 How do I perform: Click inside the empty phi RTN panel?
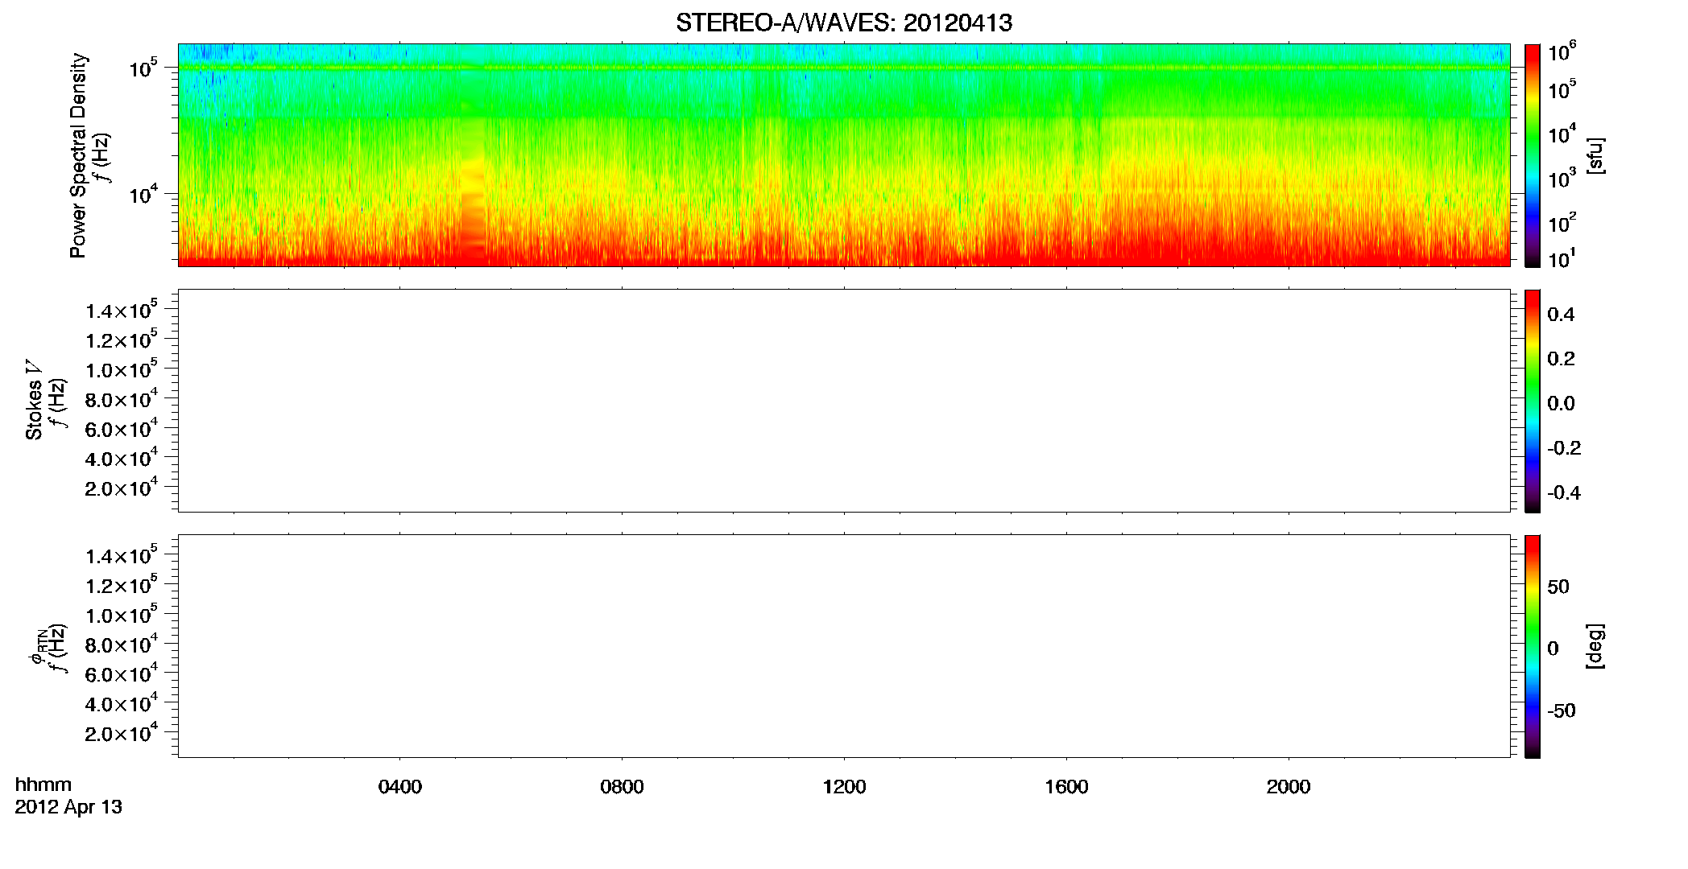(x=843, y=646)
